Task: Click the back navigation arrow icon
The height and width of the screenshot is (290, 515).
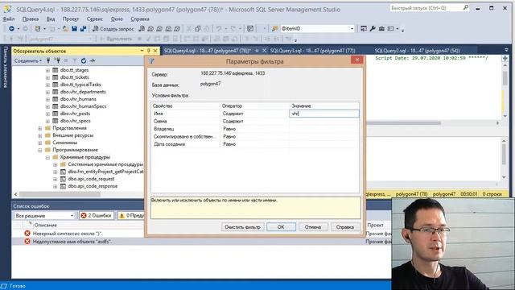Action: [x=11, y=29]
